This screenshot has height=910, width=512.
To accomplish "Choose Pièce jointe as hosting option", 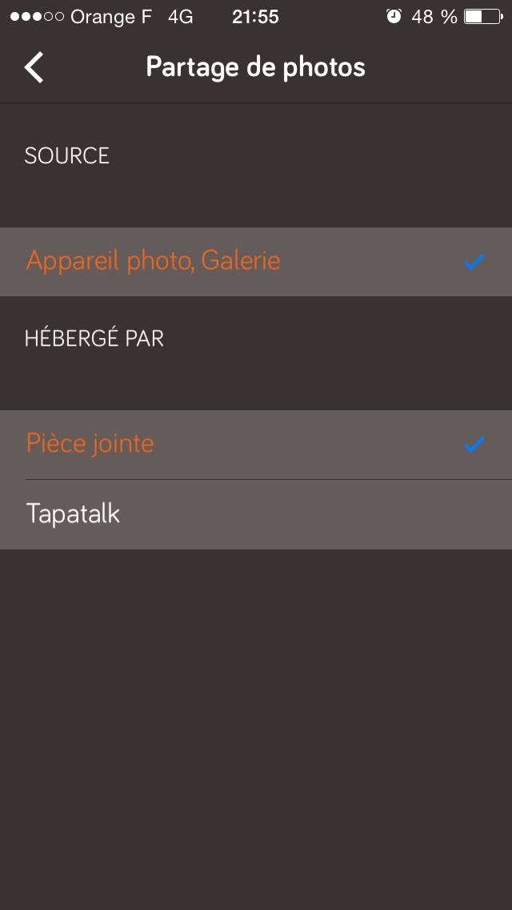I will pyautogui.click(x=90, y=444).
